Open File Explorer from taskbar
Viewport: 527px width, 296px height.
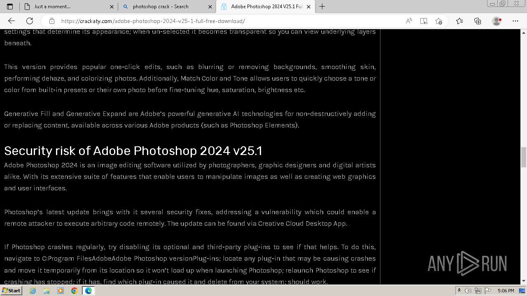pos(47,291)
